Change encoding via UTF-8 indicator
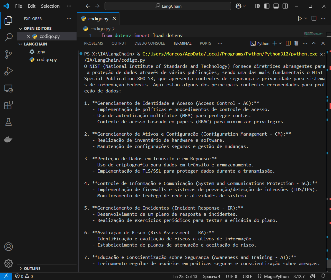The width and height of the screenshot is (331, 280). (x=231, y=276)
